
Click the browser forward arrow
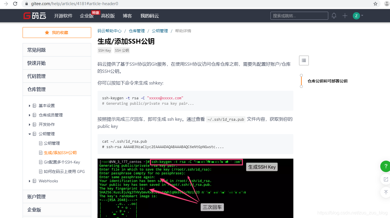6,4
